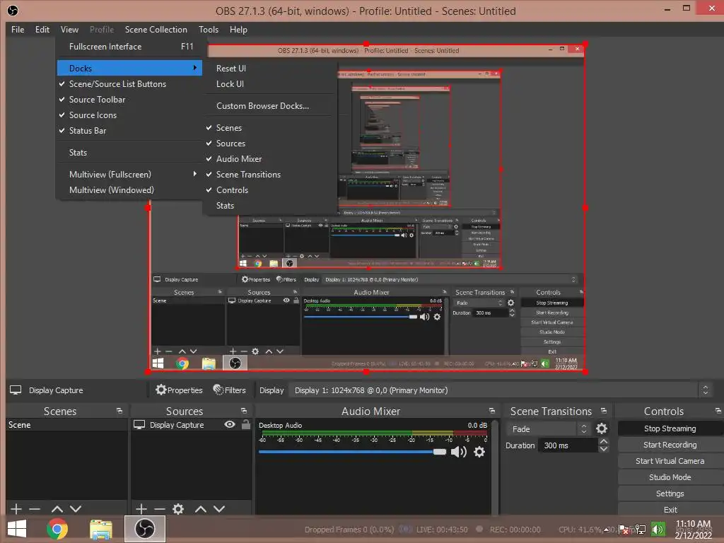Open Custom Browser Docks dialog

269,106
